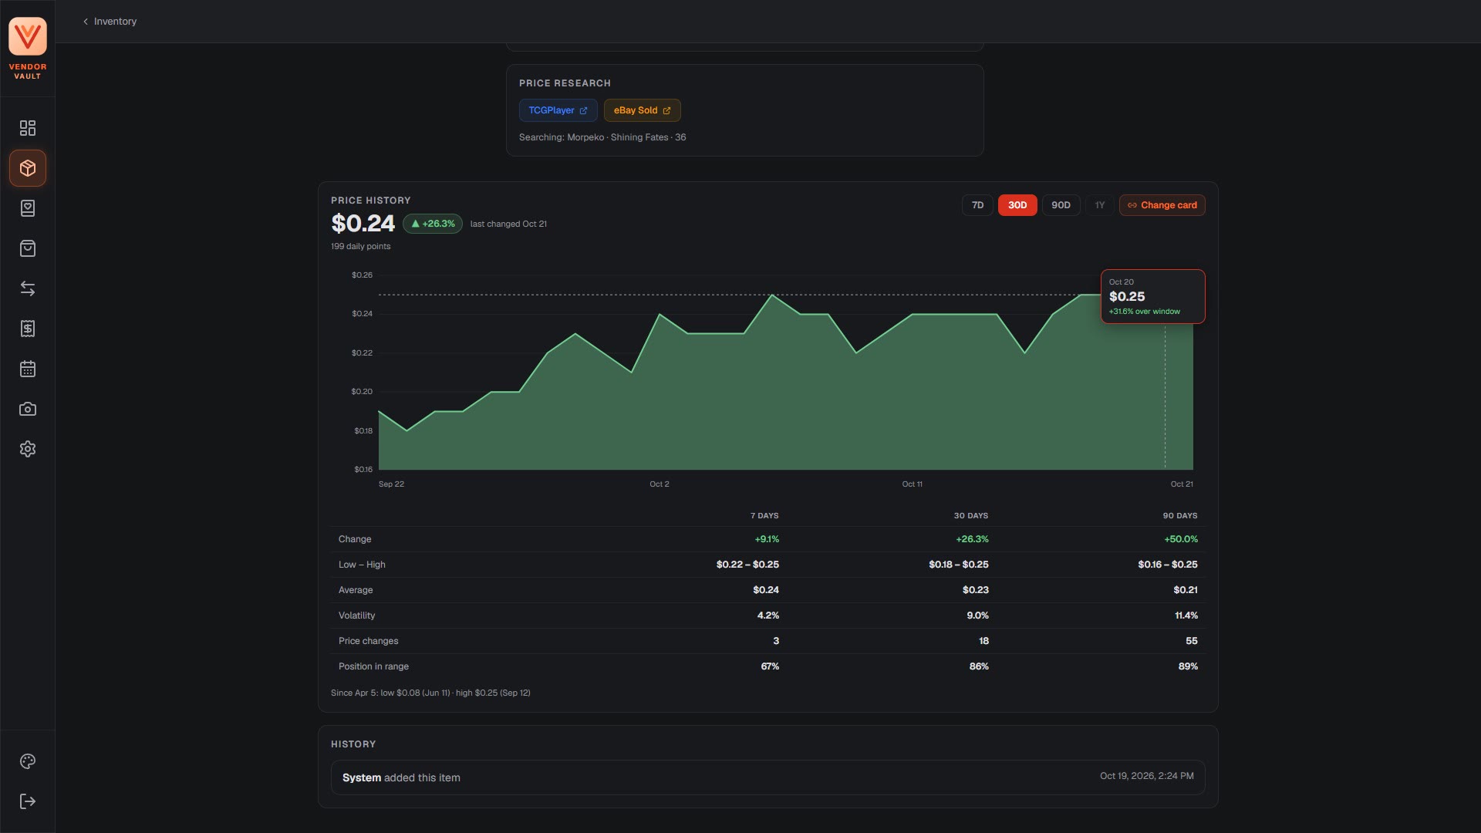The image size is (1481, 833).
Task: Click the 89% position in range value
Action: (1187, 666)
